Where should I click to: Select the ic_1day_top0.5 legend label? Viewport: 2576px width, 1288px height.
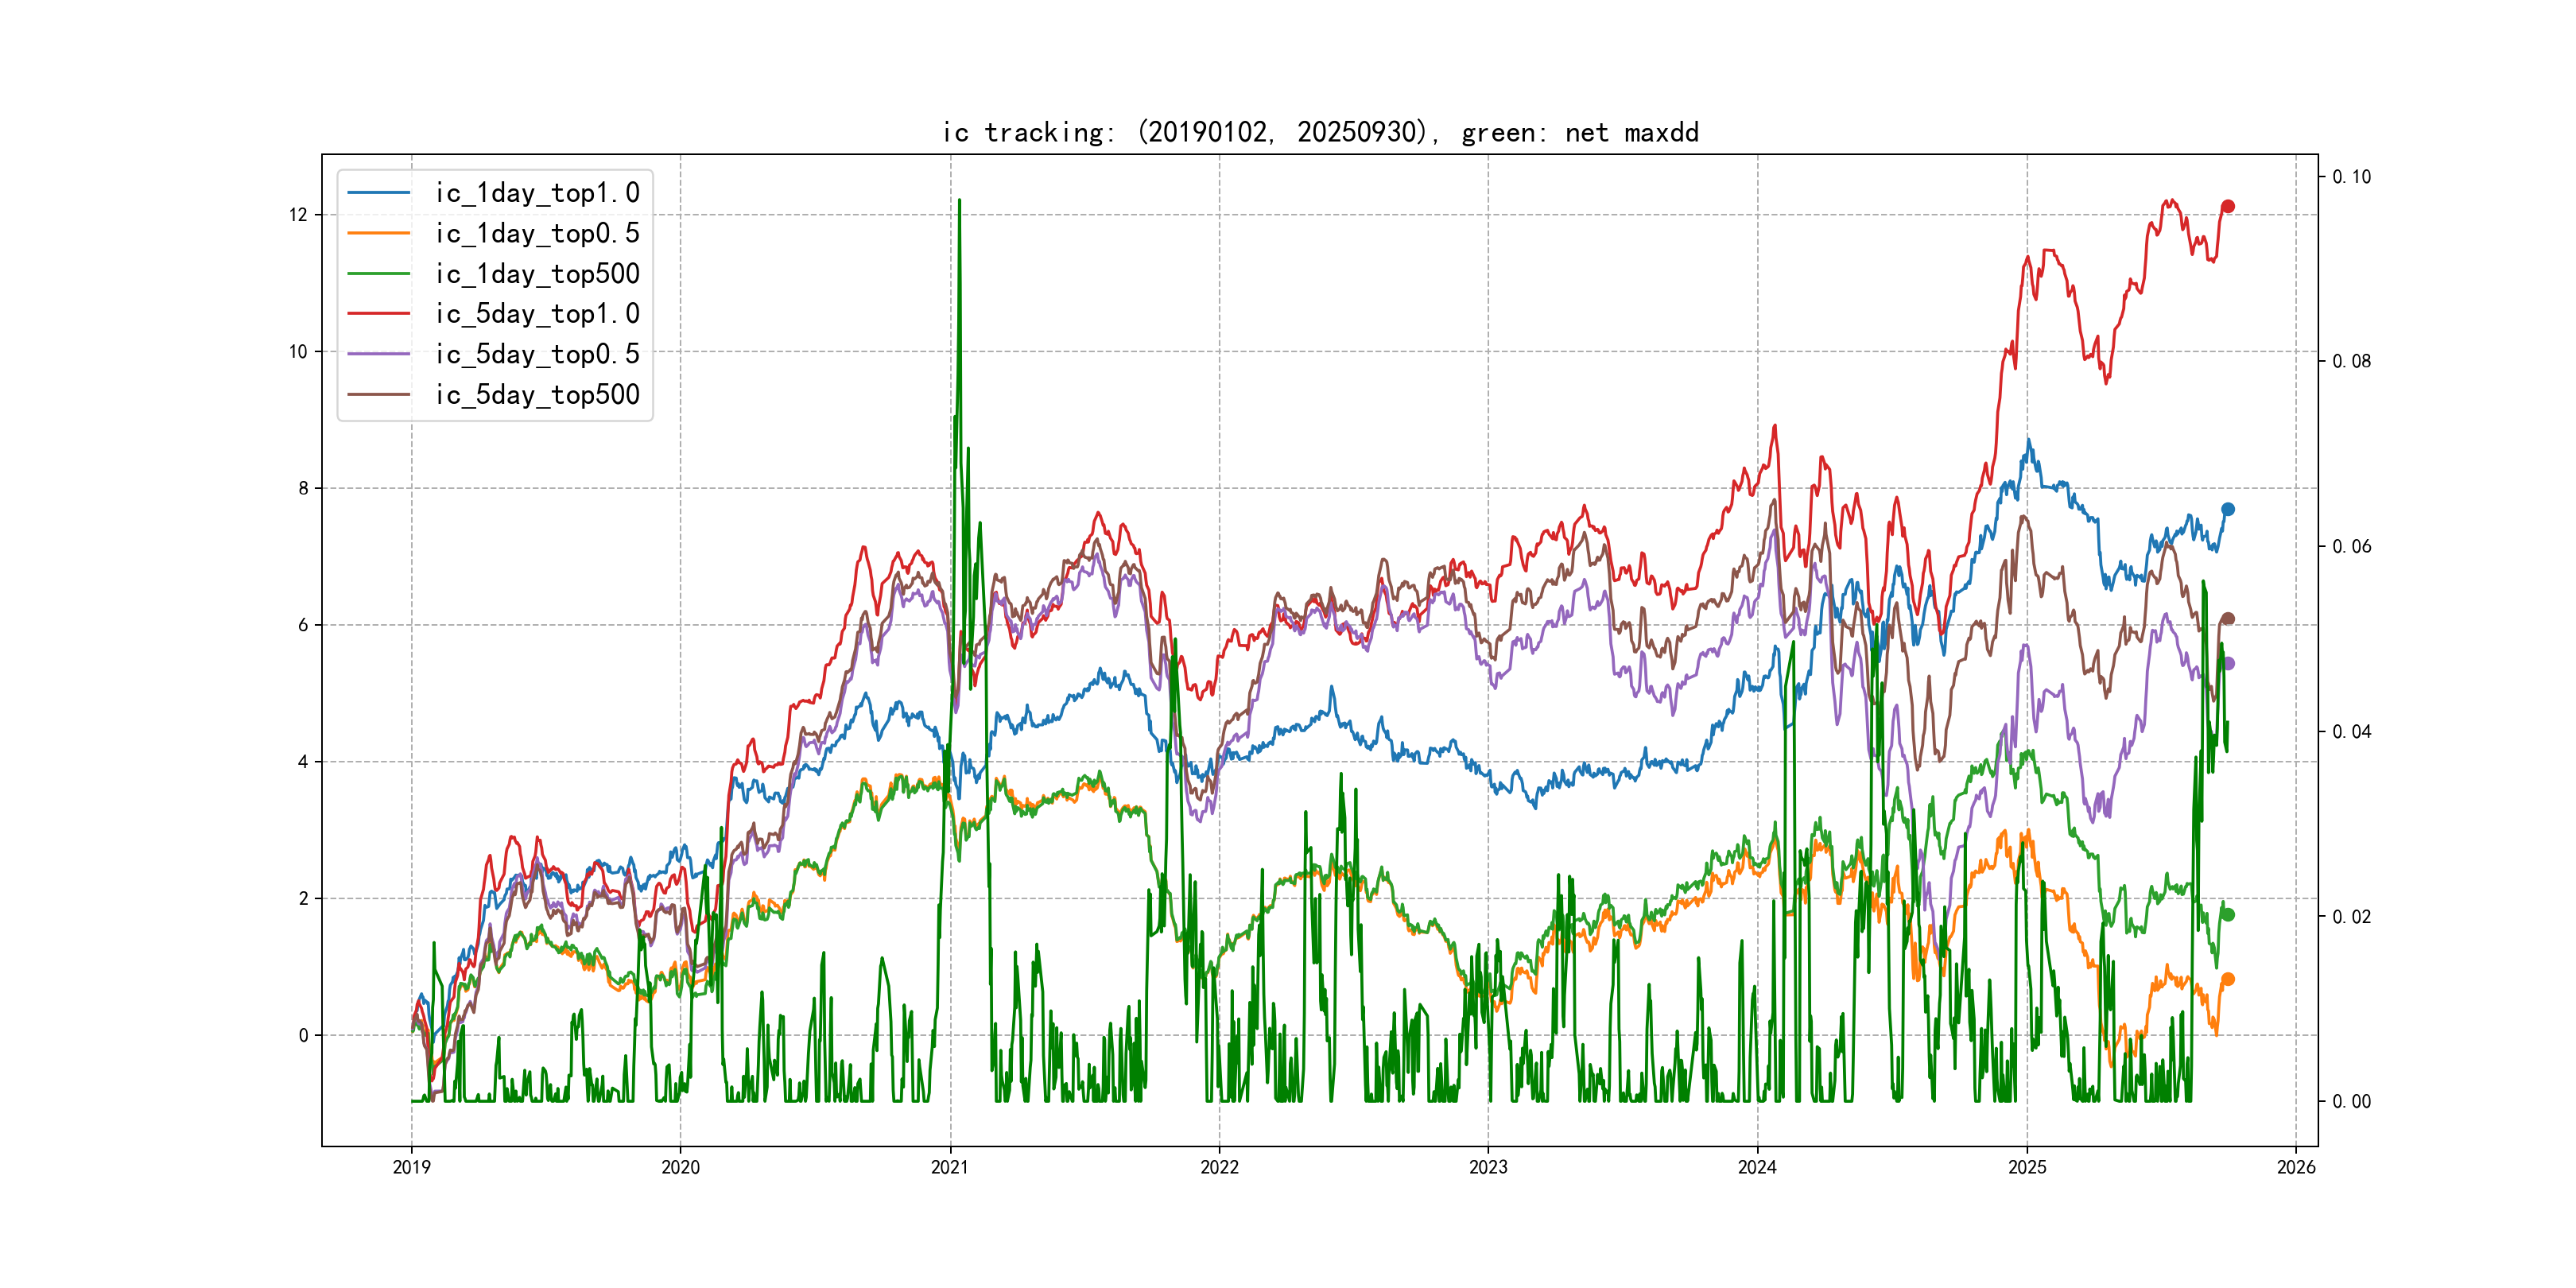(x=537, y=233)
